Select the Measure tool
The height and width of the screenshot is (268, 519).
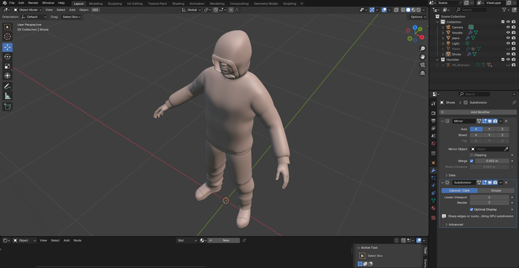7,96
